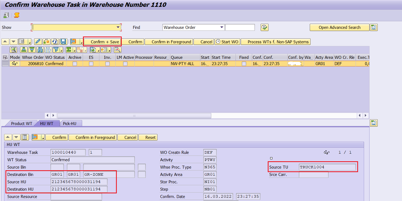Image resolution: width=402 pixels, height=201 pixels.
Task: Click the Export icon in the grid toolbar
Action: (x=93, y=50)
